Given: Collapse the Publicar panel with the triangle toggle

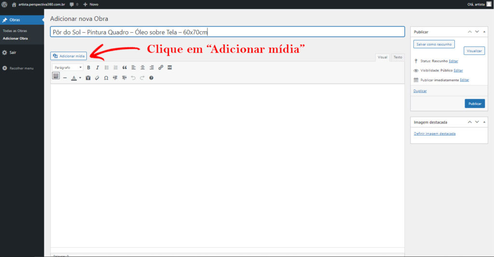Looking at the screenshot, I should point(484,32).
